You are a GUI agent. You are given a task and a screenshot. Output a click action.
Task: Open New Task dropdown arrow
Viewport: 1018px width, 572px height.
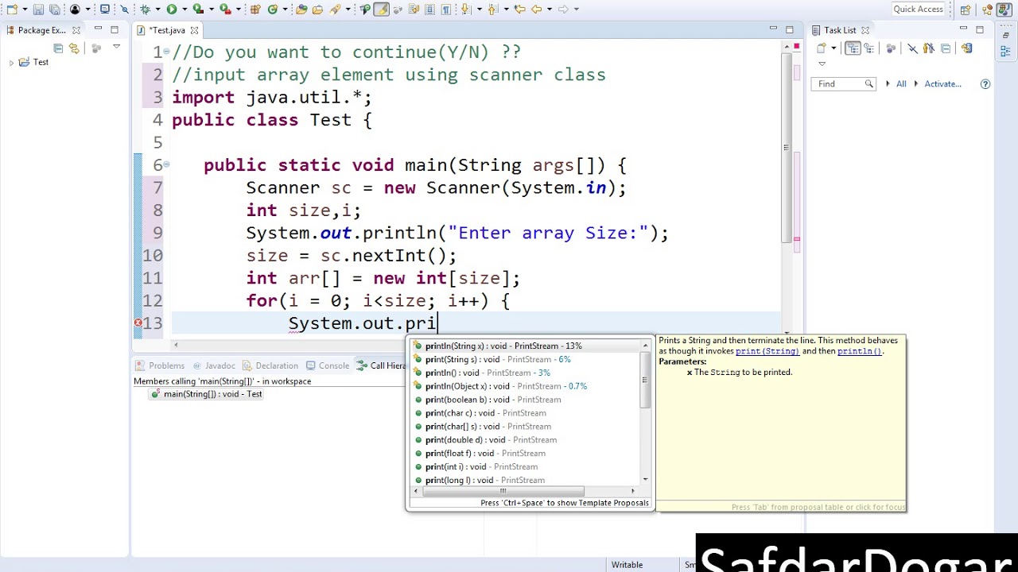click(833, 48)
